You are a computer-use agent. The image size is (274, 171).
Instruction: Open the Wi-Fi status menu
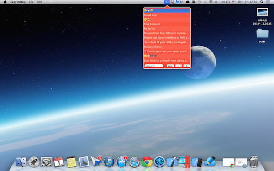pos(211,2)
